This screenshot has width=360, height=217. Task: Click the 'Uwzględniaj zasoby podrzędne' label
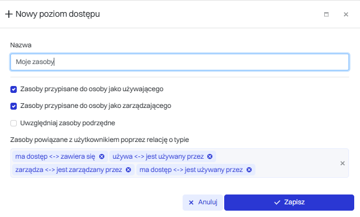point(68,123)
